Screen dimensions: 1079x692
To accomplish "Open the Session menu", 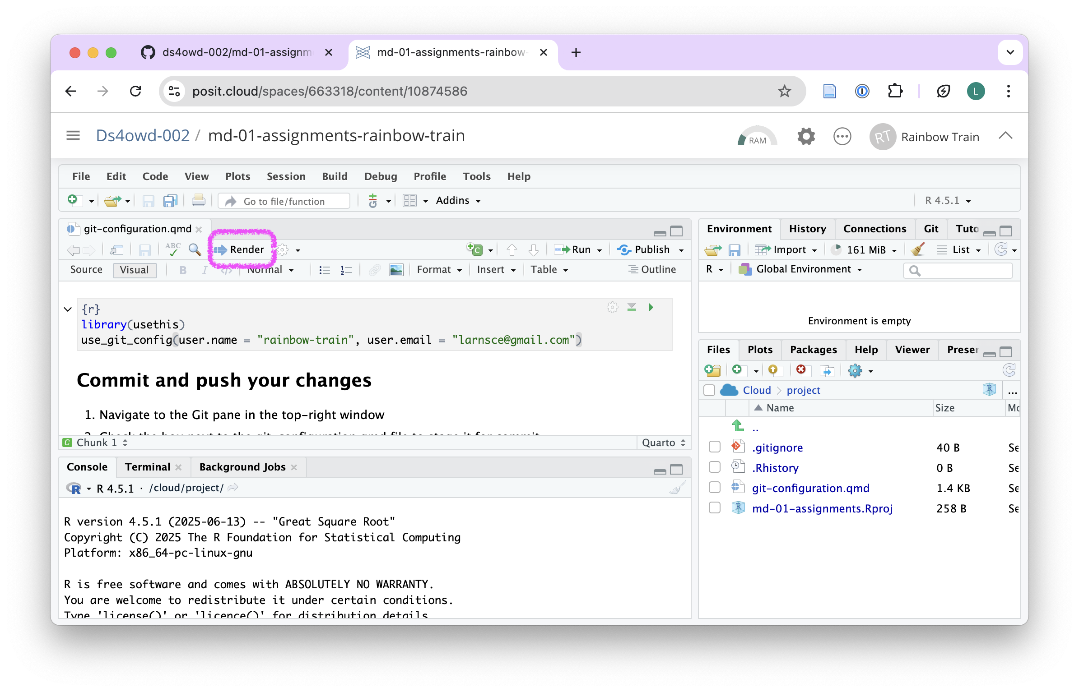I will pos(286,176).
